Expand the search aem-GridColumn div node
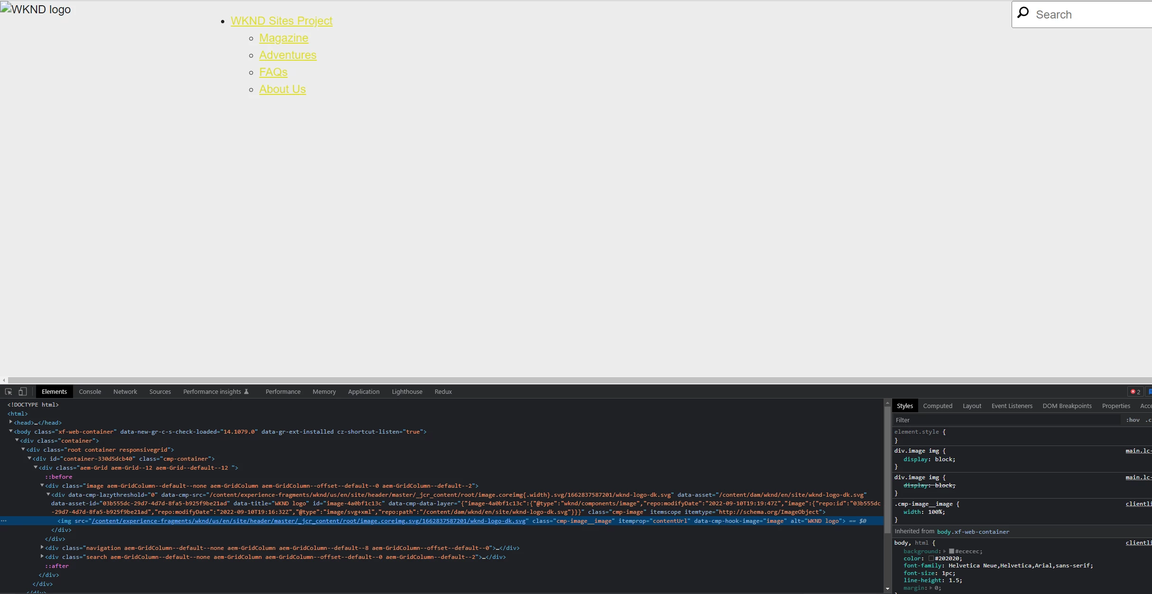Screen dimensions: 1152x594 (42, 557)
